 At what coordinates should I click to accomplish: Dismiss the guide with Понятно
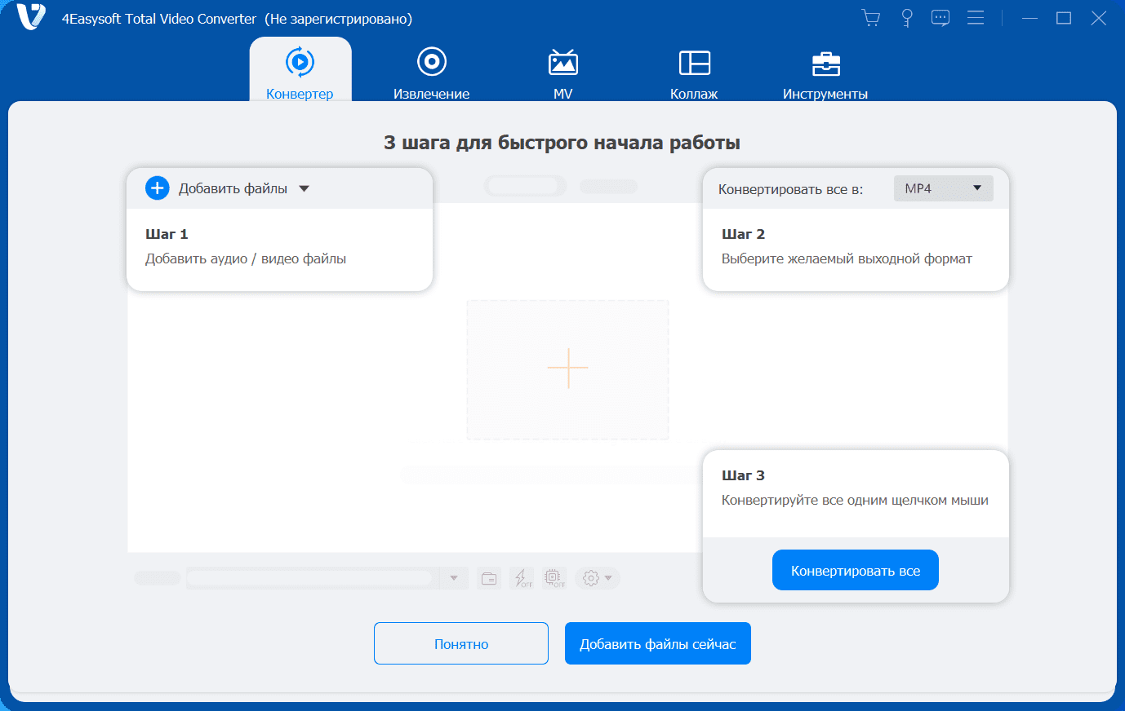pos(461,643)
